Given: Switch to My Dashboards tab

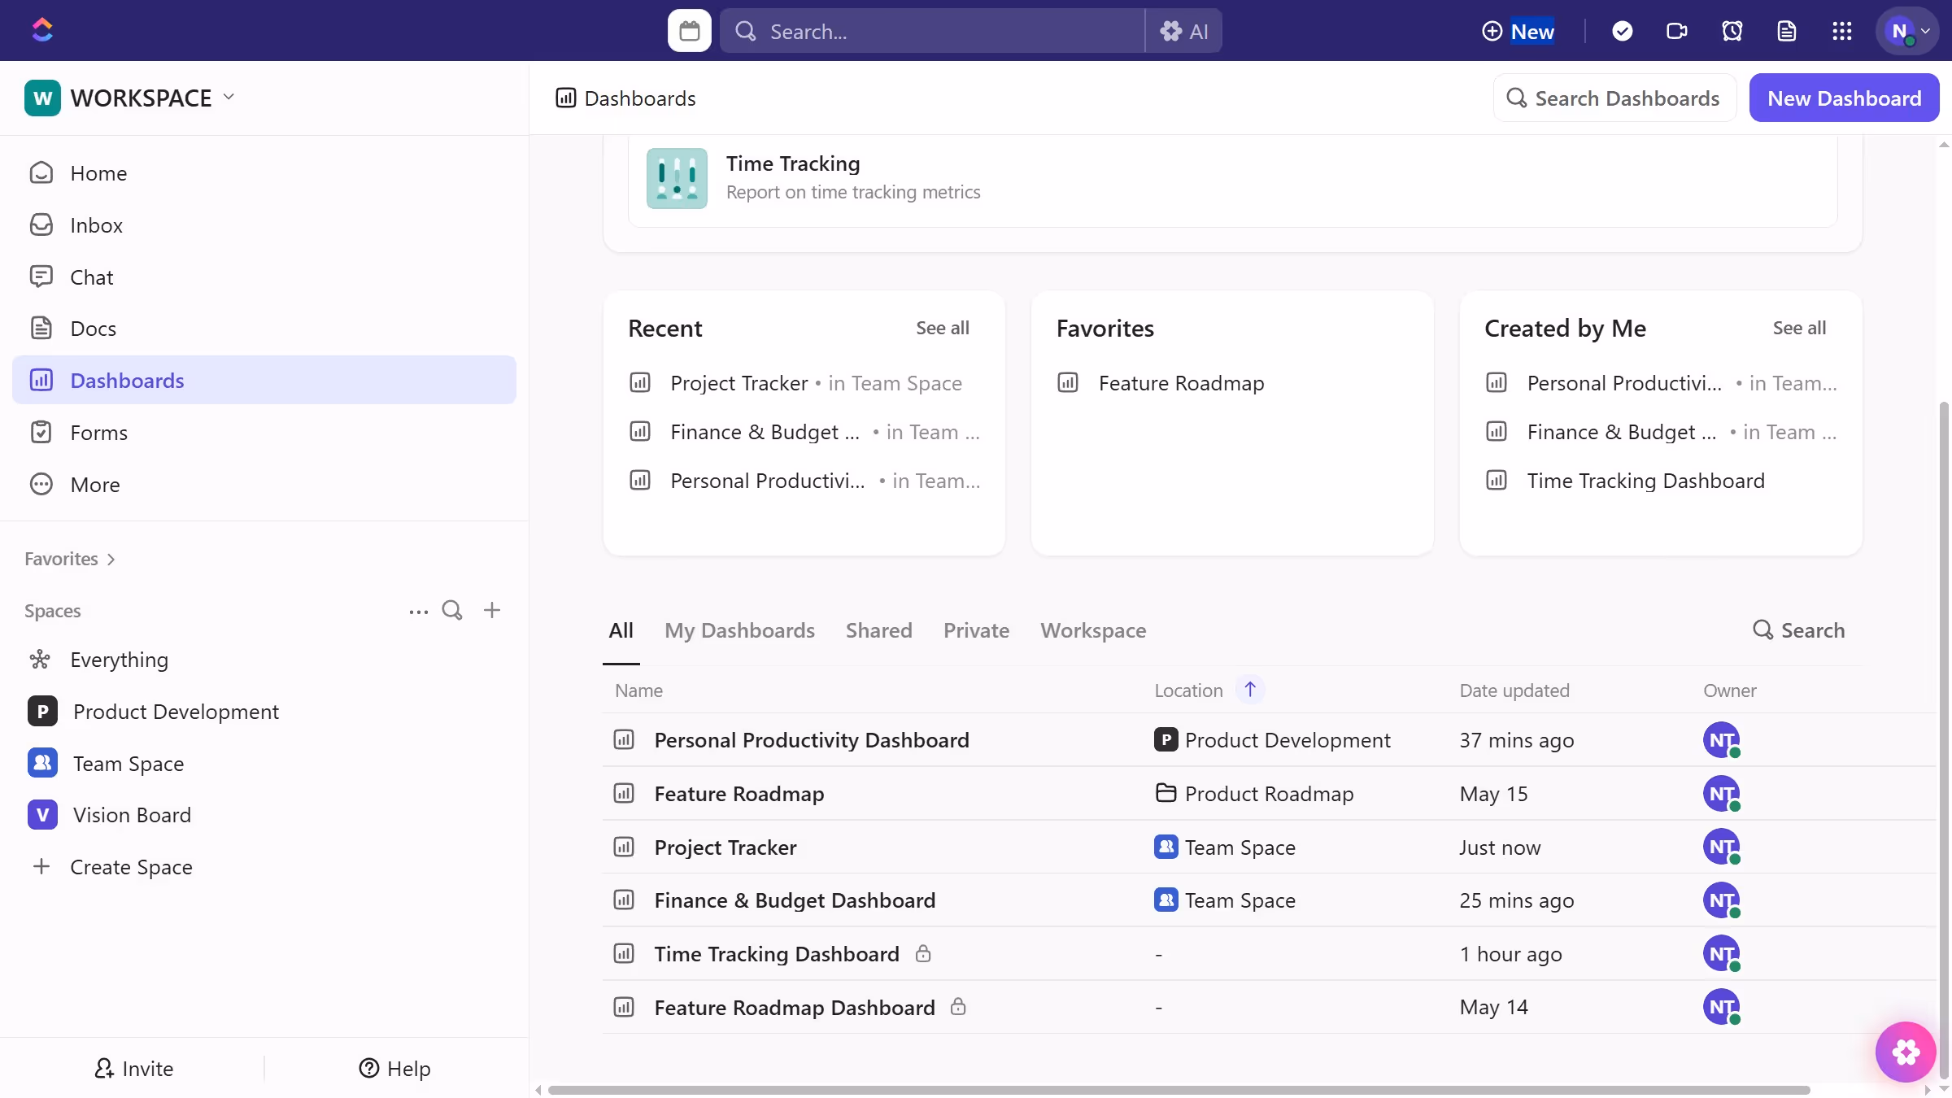Looking at the screenshot, I should [739, 630].
